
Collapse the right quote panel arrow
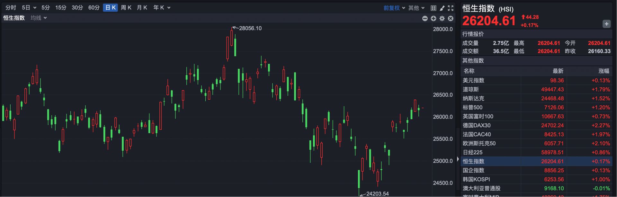[x=458, y=159]
